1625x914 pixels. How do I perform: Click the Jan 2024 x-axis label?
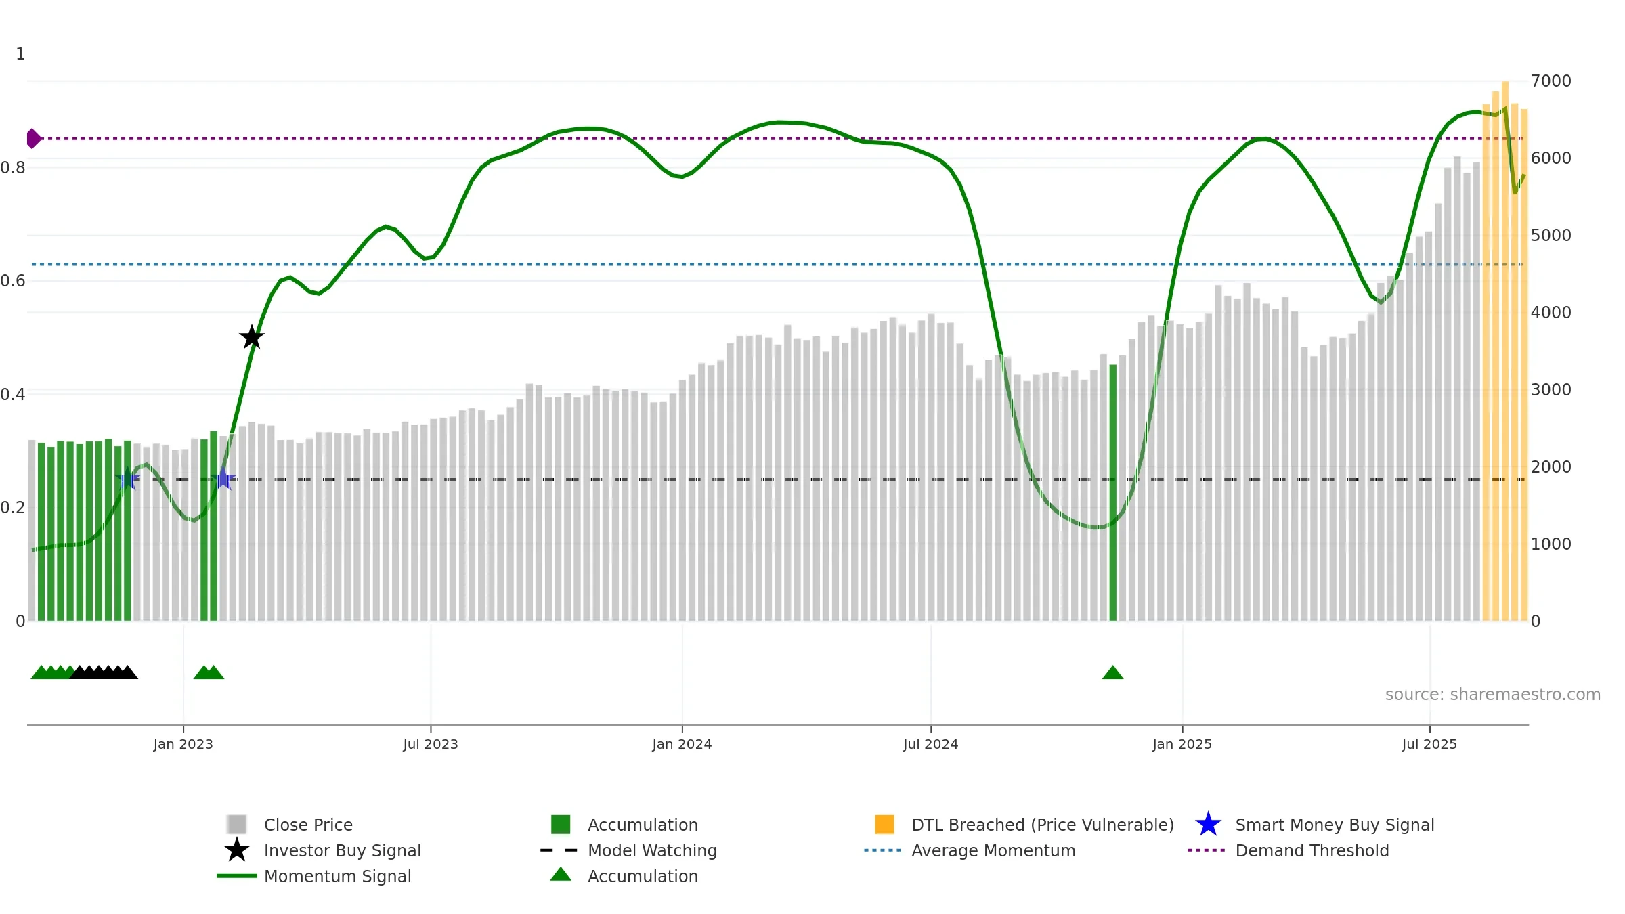point(682,744)
